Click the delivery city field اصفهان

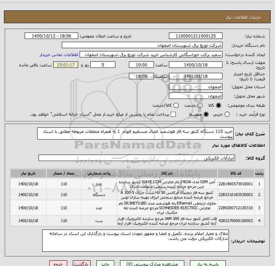tap(196, 96)
